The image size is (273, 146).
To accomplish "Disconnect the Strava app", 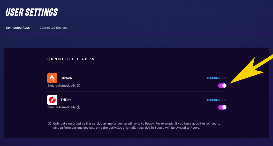I will (x=217, y=78).
